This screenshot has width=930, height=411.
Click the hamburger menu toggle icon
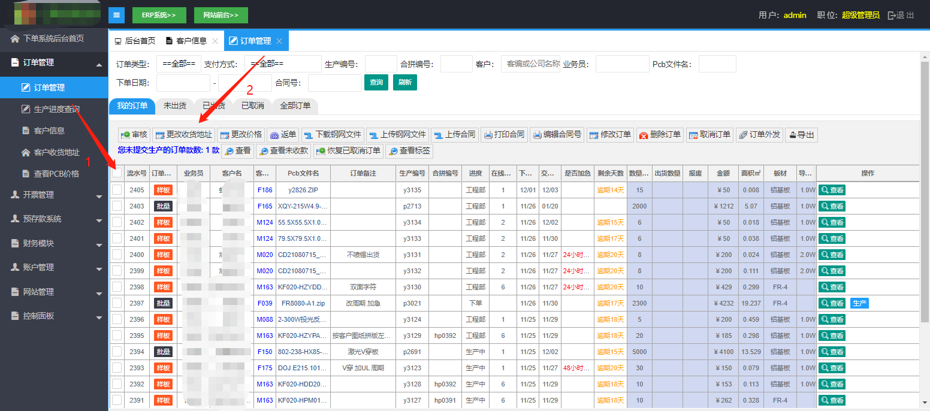point(116,15)
